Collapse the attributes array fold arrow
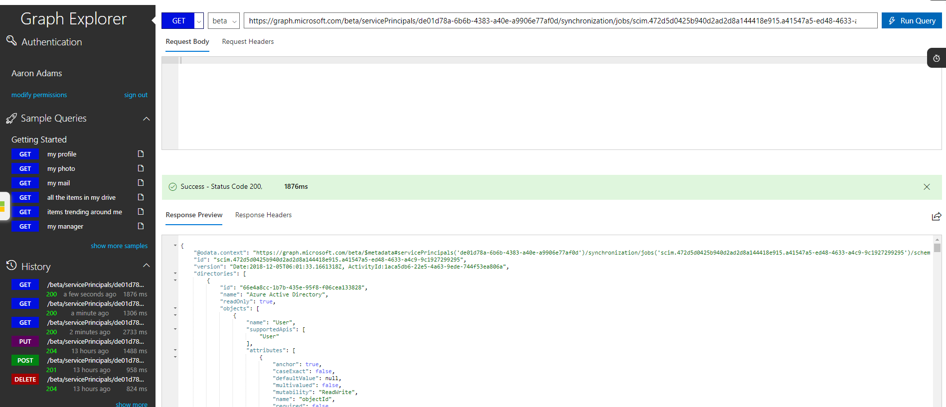Viewport: 946px width, 407px height. pyautogui.click(x=175, y=350)
